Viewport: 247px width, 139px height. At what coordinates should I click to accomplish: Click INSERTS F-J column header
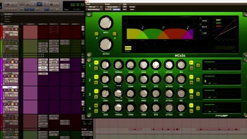[x=54, y=24]
